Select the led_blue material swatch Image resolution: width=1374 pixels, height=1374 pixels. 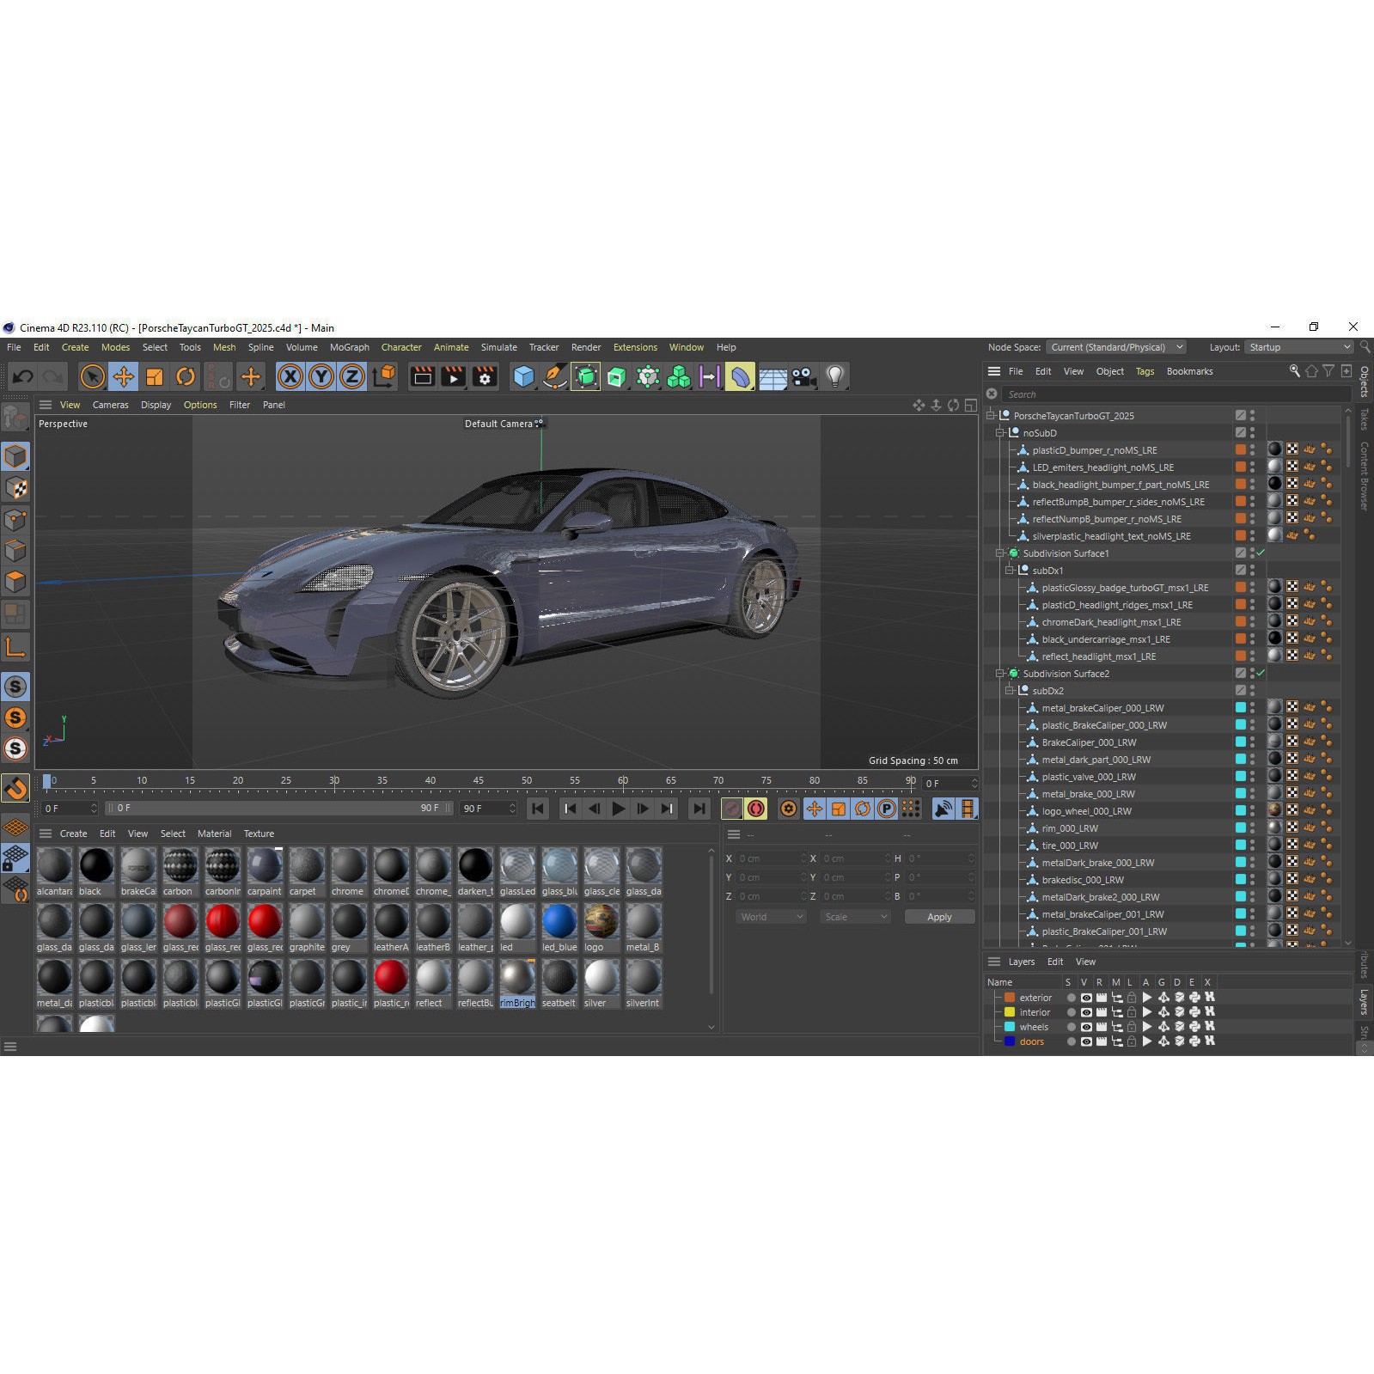(559, 922)
